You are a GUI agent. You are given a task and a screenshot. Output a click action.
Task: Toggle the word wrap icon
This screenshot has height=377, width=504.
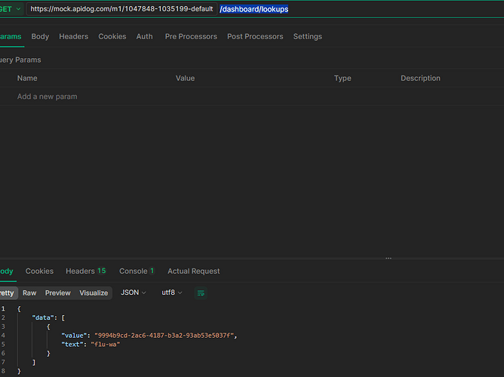pyautogui.click(x=201, y=293)
